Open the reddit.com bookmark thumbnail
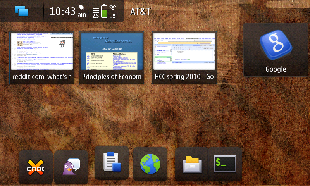310x186 pixels. [42, 51]
